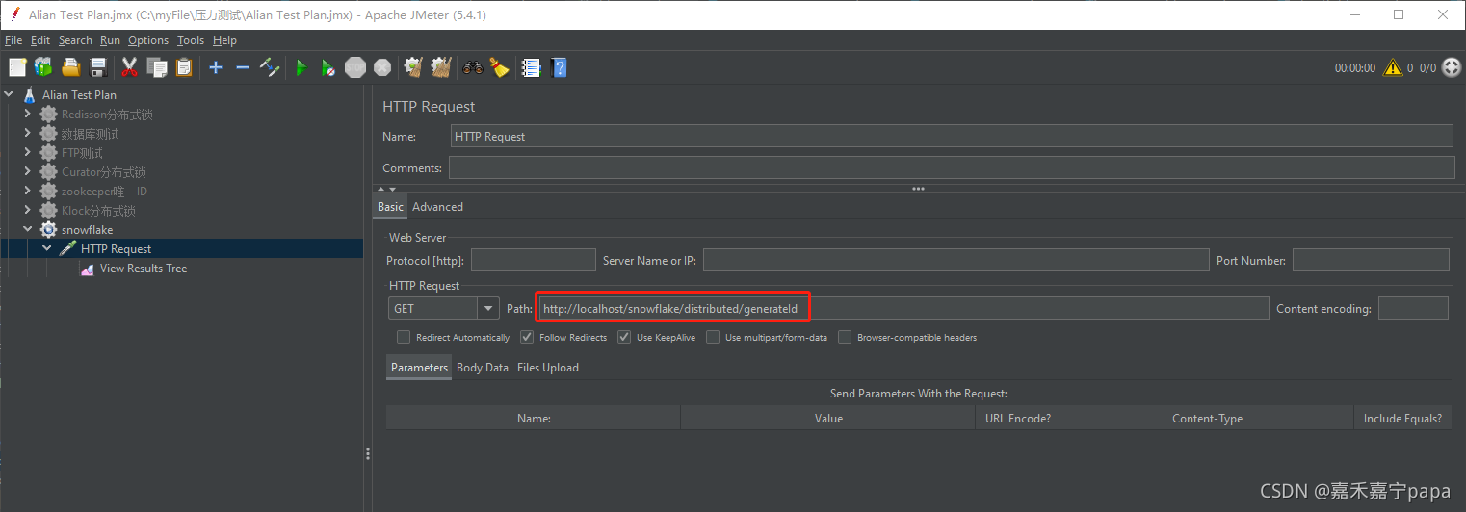Image resolution: width=1466 pixels, height=512 pixels.
Task: Paste from clipboard toolbar icon
Action: pyautogui.click(x=184, y=67)
